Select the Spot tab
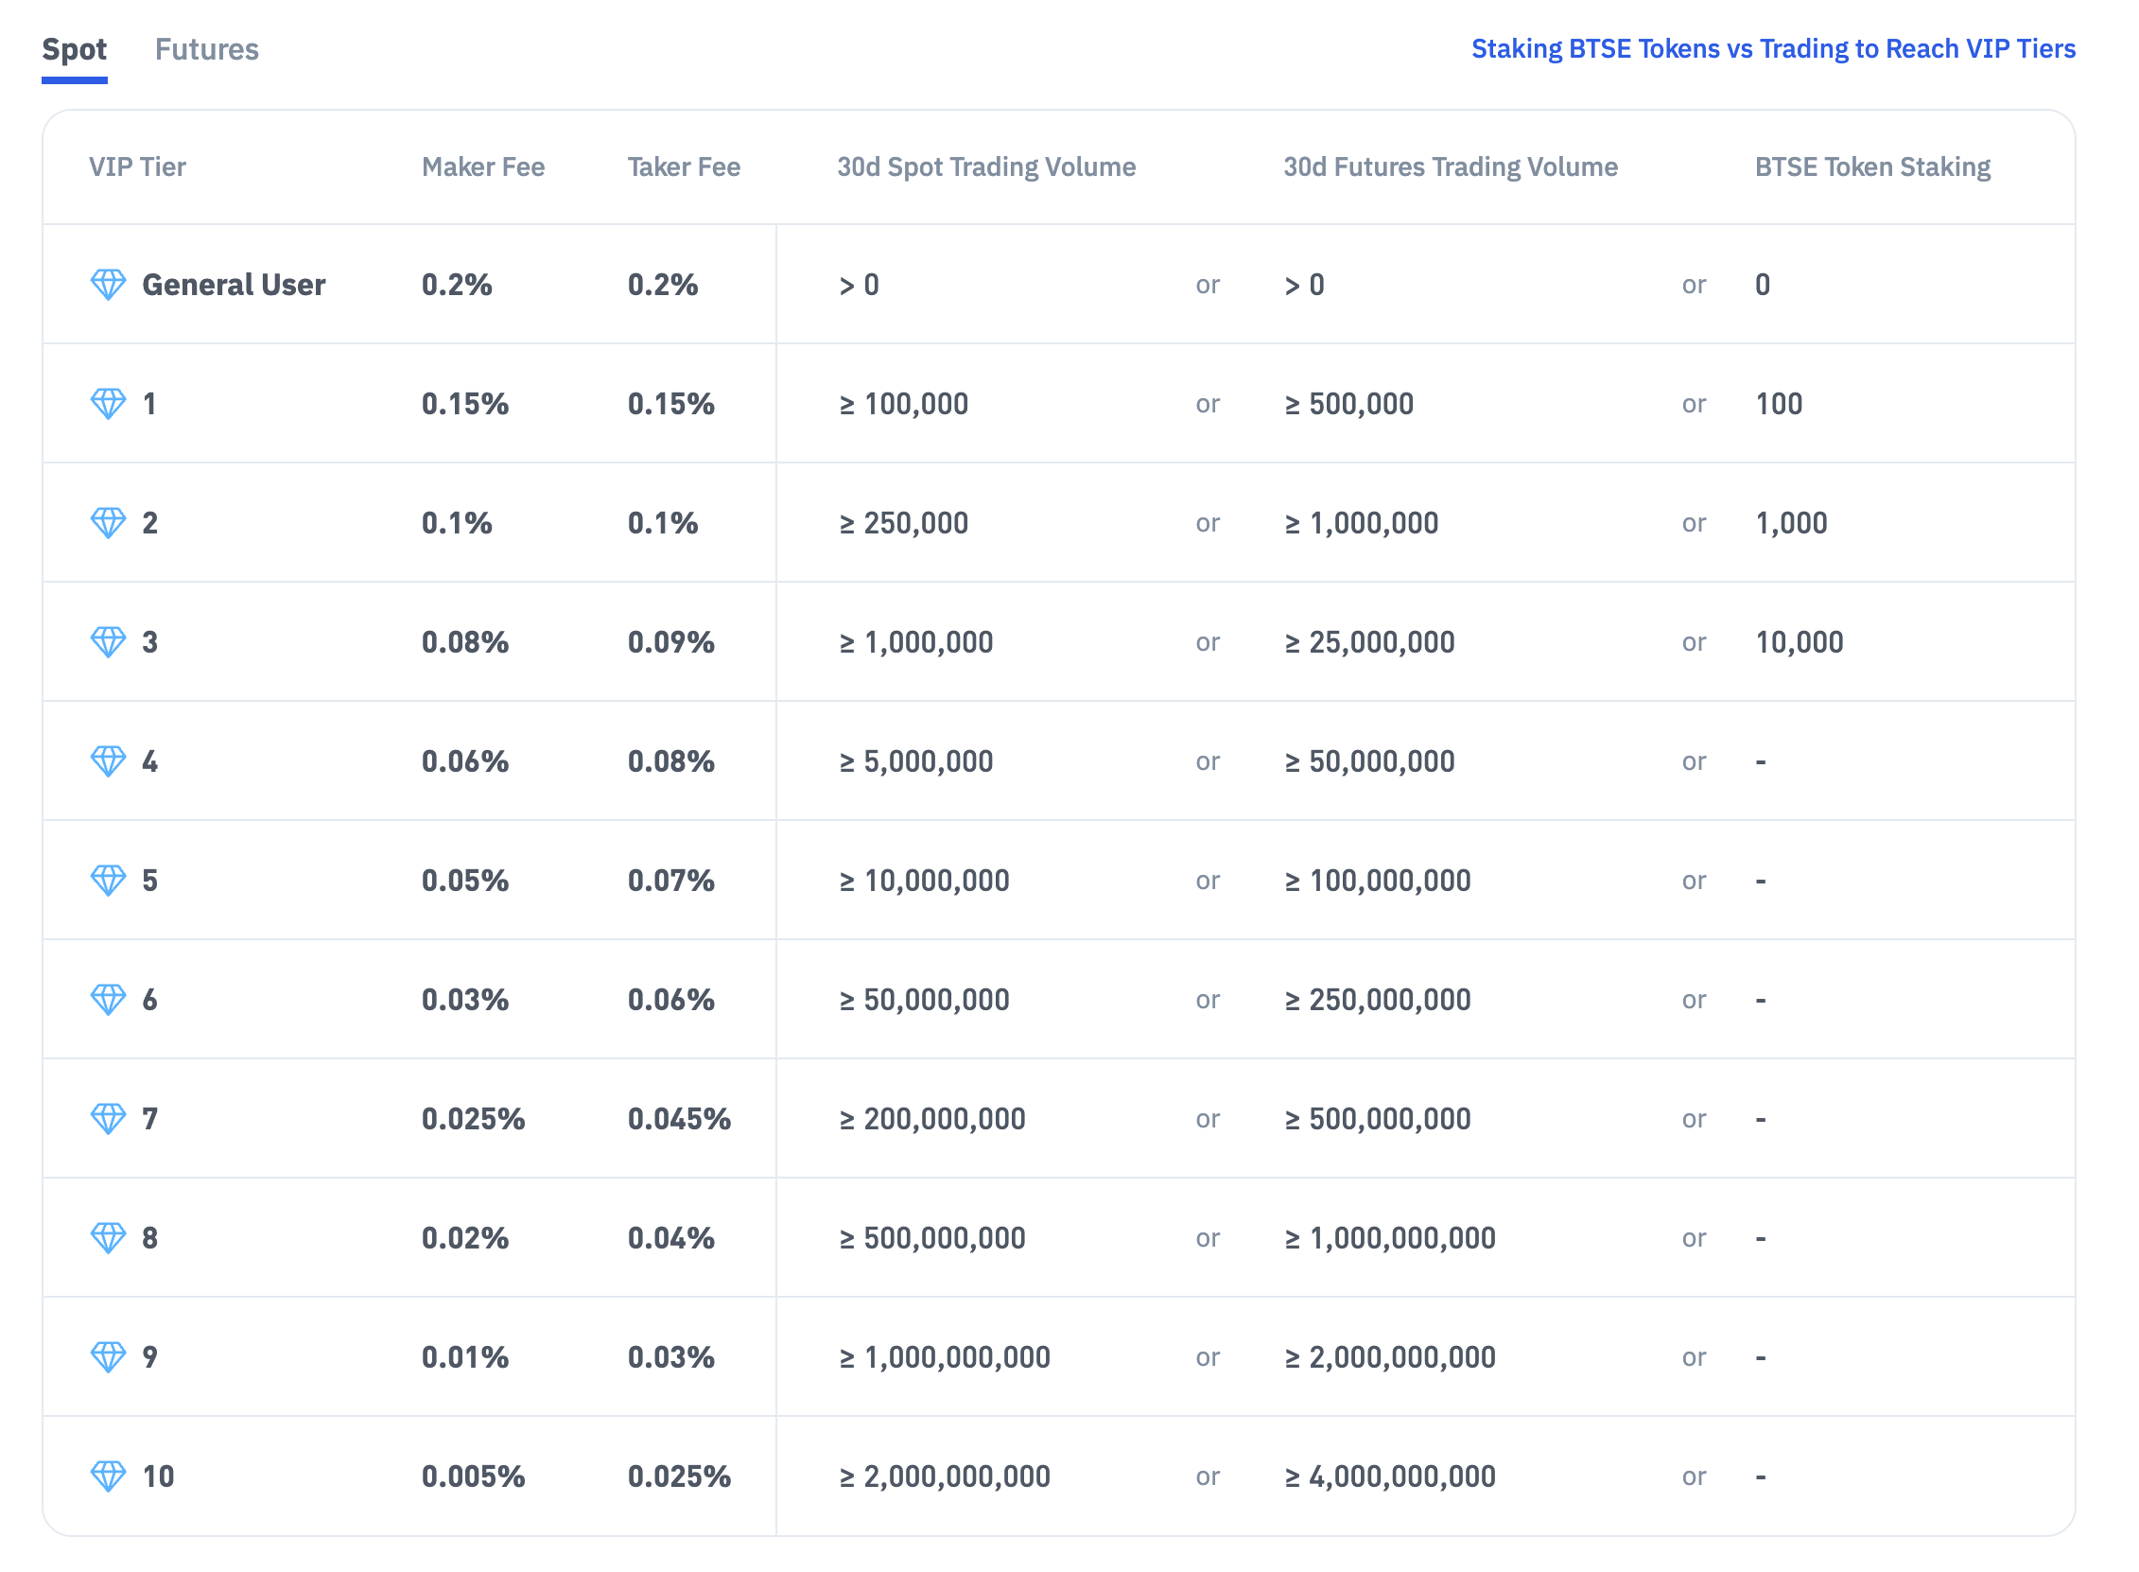Screen dimensions: 2139x1572 click(x=74, y=49)
